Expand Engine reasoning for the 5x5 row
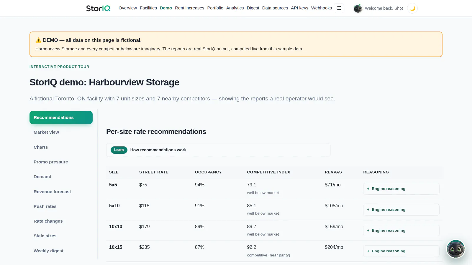 pos(401,189)
